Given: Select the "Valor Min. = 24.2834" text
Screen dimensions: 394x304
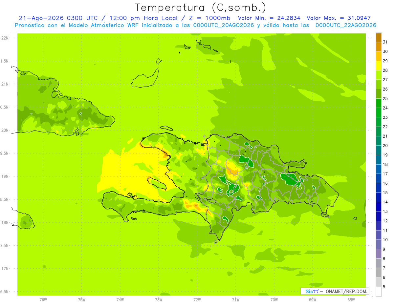Looking at the screenshot, I should (x=269, y=18).
